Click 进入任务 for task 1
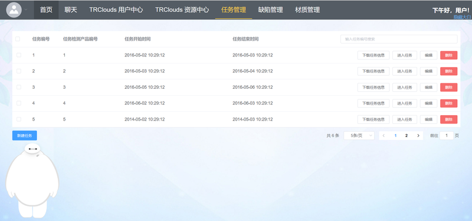Screen dimensions: 472x221 (405, 55)
